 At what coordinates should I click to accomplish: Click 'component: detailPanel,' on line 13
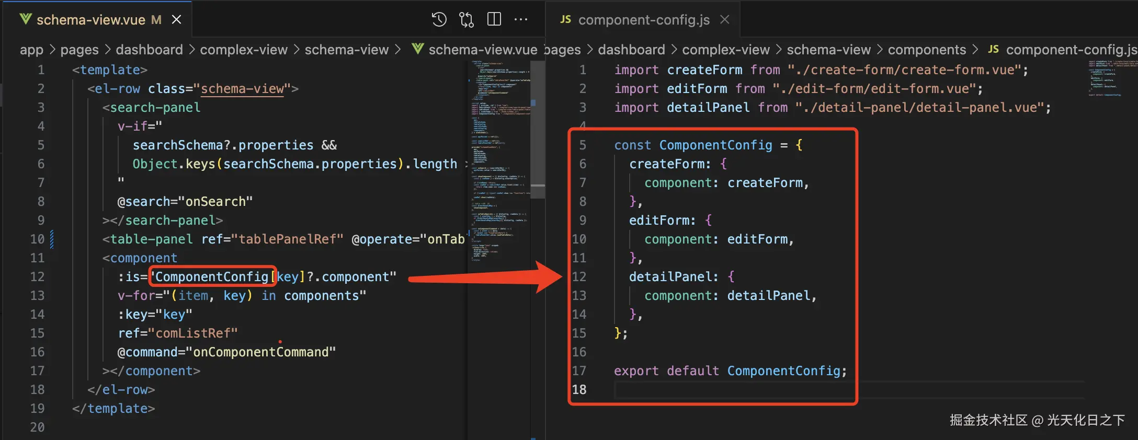tap(731, 295)
